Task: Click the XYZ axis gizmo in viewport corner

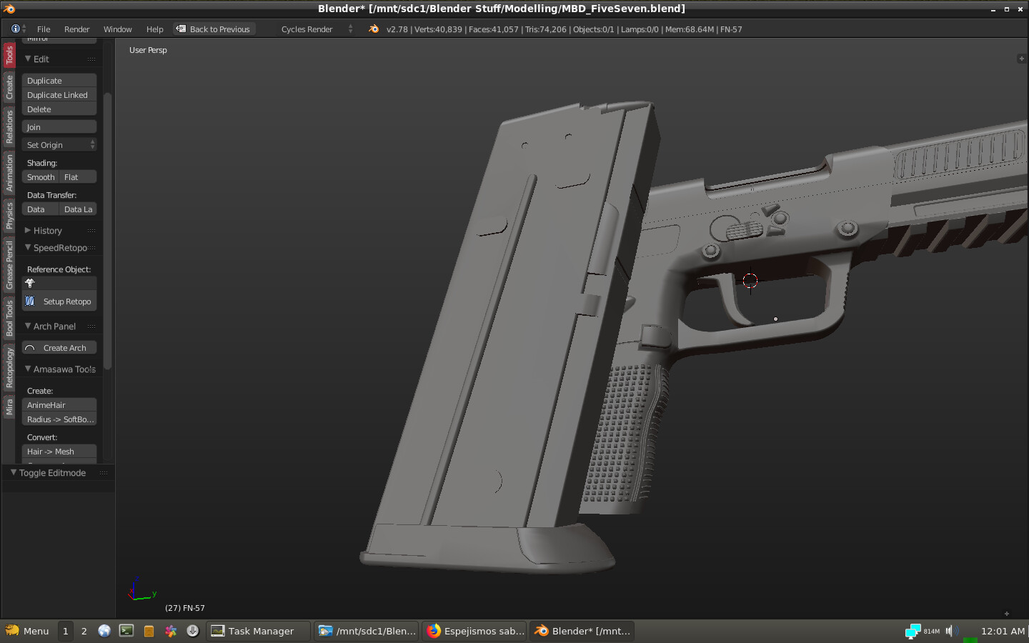Action: pos(141,591)
